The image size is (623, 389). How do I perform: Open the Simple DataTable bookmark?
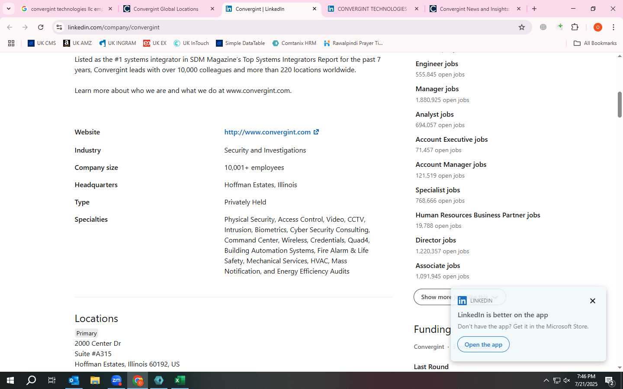[x=241, y=43]
